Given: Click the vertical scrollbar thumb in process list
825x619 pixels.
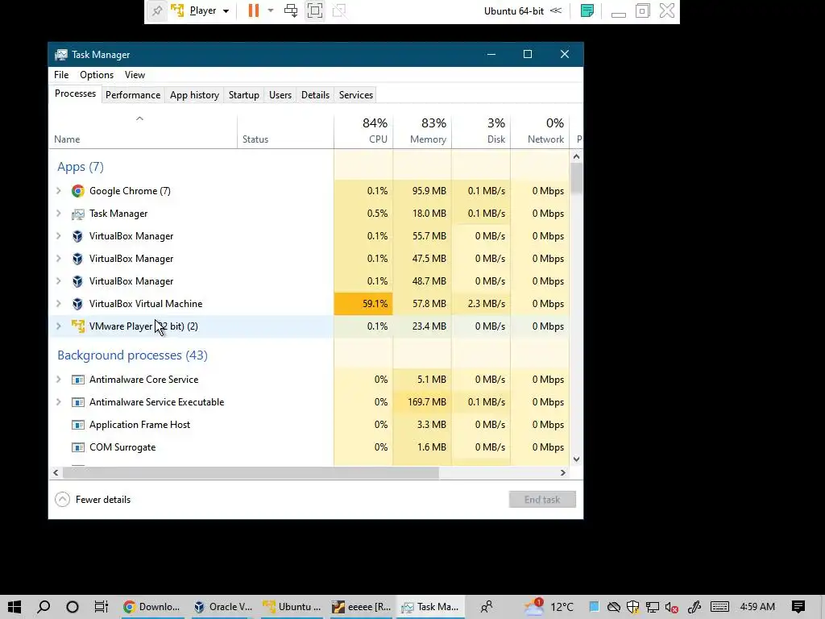Looking at the screenshot, I should [577, 178].
